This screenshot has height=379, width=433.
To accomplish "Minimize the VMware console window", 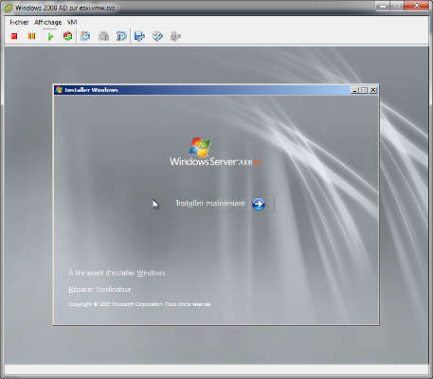I will pos(382,6).
